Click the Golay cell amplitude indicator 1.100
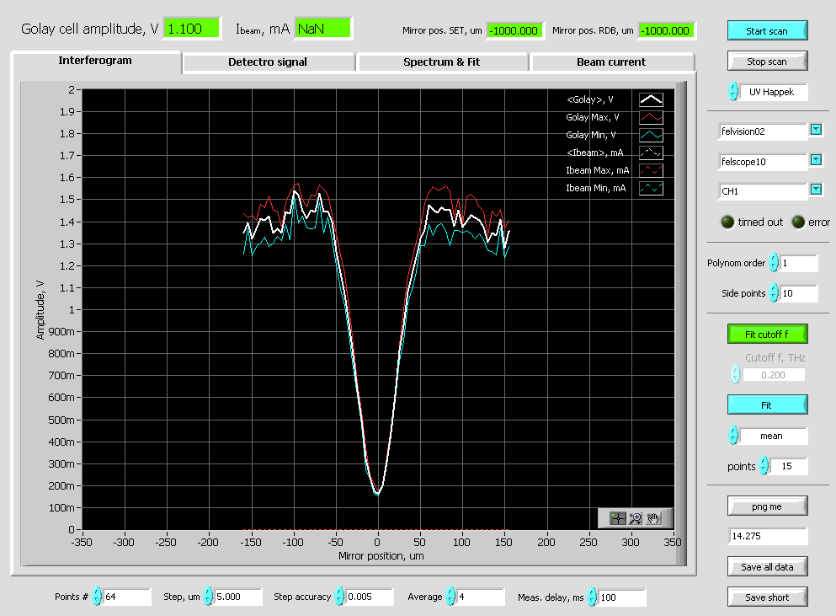Image resolution: width=836 pixels, height=616 pixels. [191, 29]
